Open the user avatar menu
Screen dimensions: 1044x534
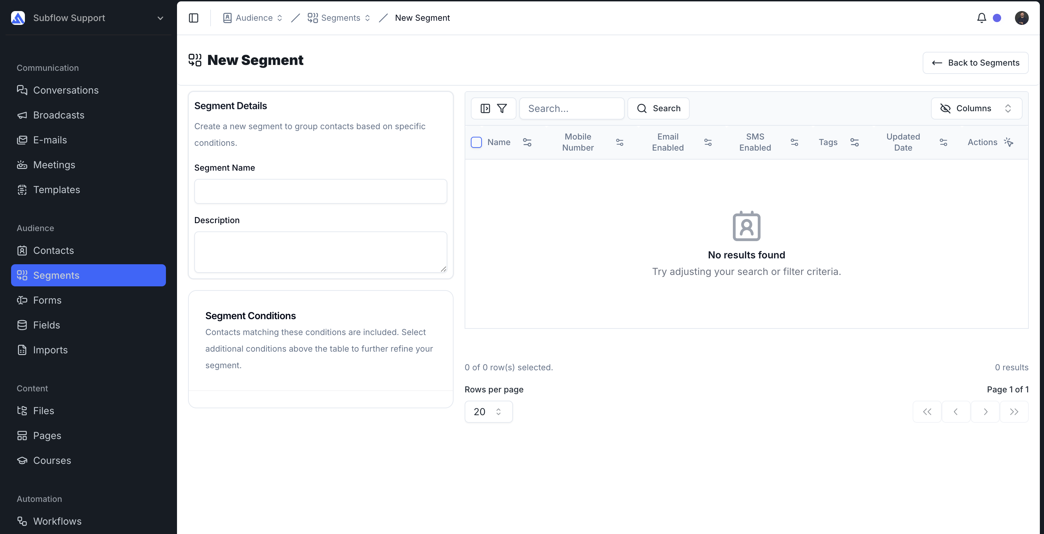(x=1021, y=18)
